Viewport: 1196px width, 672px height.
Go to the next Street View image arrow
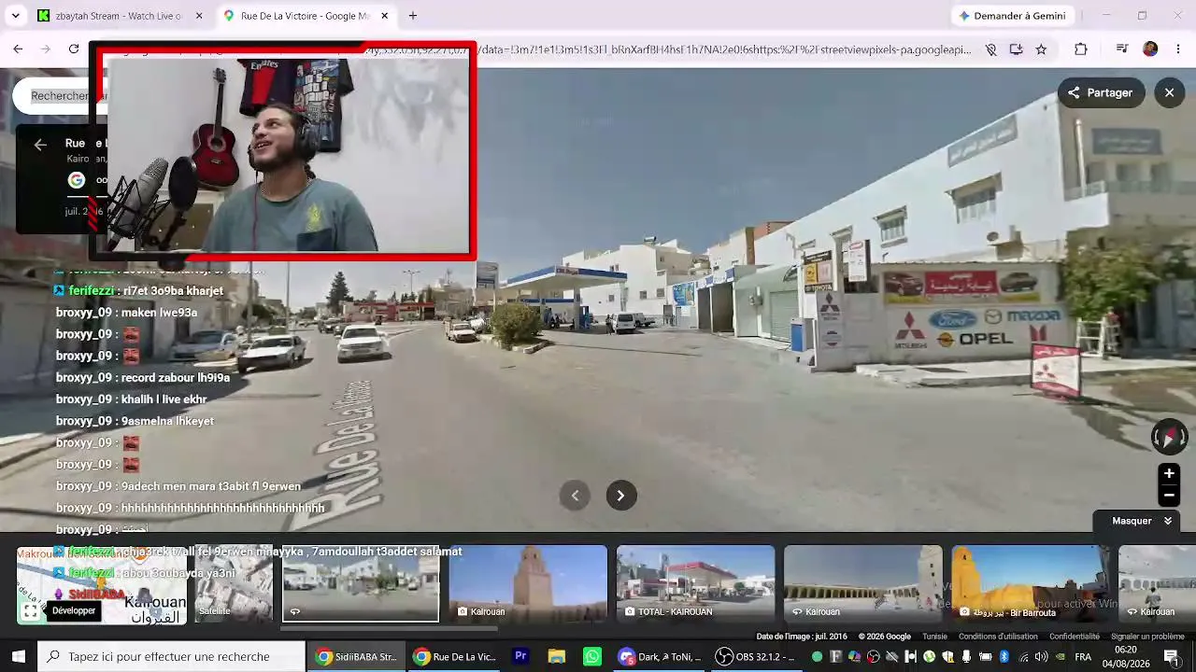pos(620,496)
